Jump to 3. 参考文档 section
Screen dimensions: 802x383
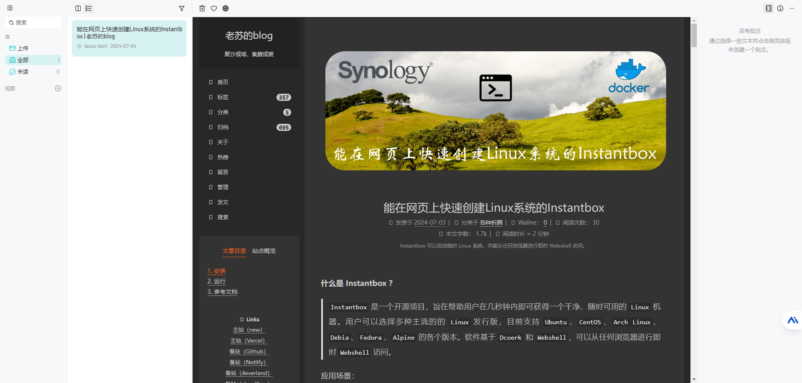coord(222,292)
